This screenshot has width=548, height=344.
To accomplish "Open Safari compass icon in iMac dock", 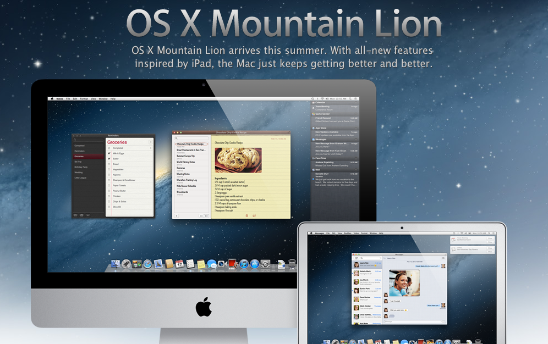I will coord(147,264).
